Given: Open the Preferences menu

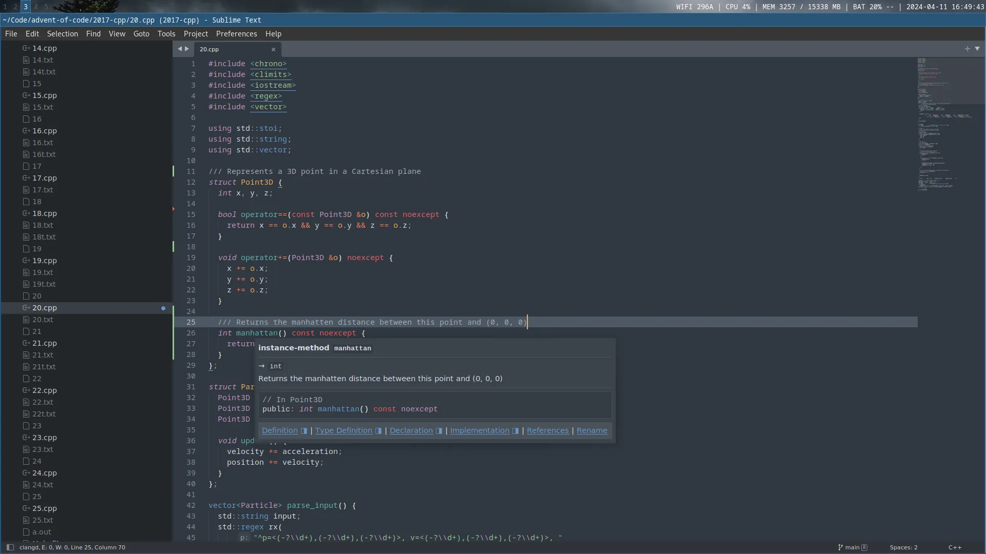Looking at the screenshot, I should [236, 33].
